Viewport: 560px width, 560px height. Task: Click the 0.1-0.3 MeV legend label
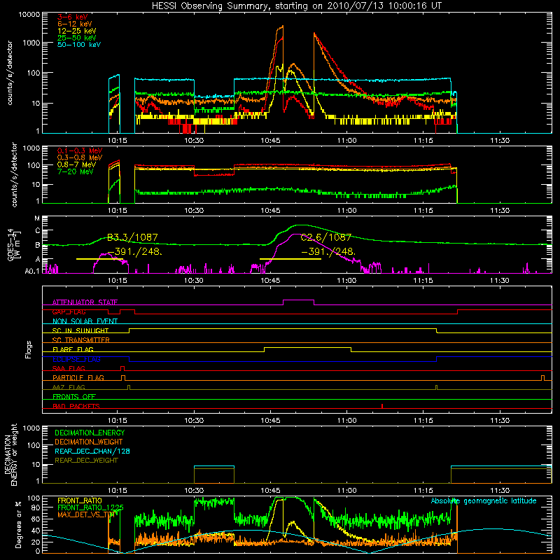80,151
